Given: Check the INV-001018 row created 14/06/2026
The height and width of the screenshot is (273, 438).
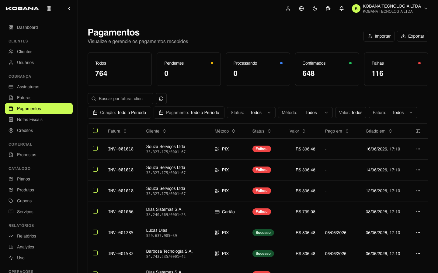Looking at the screenshot, I should 95,169.
